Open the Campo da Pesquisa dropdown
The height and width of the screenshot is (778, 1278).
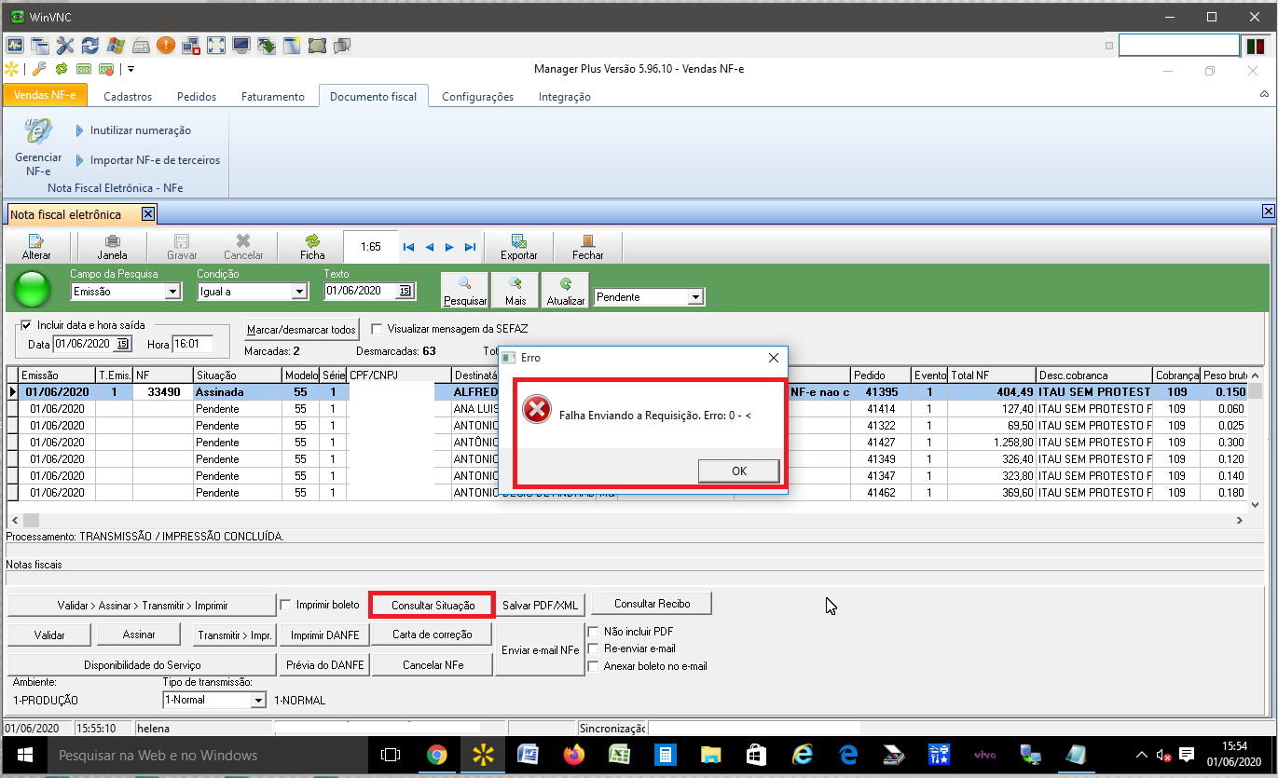(x=172, y=292)
